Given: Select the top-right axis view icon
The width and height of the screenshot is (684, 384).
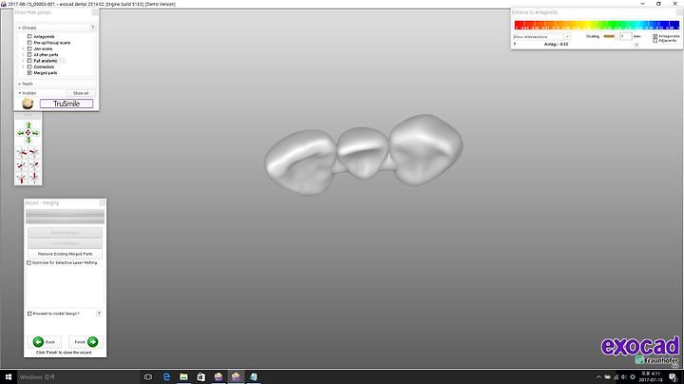Looking at the screenshot, I should (x=34, y=152).
